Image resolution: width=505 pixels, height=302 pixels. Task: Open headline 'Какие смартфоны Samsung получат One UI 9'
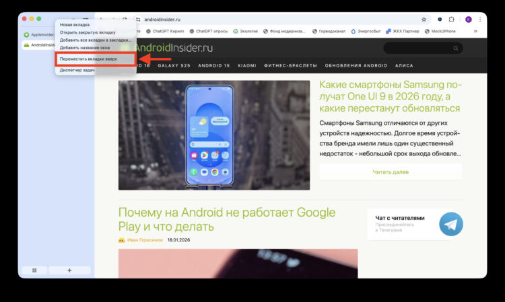(x=391, y=96)
